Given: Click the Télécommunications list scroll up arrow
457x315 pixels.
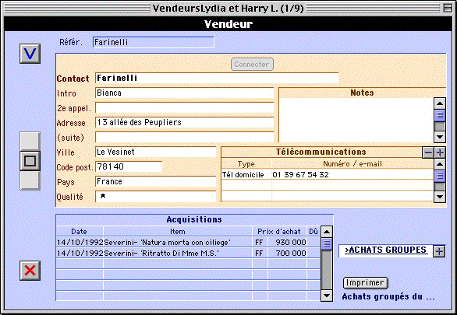Looking at the screenshot, I should click(440, 164).
